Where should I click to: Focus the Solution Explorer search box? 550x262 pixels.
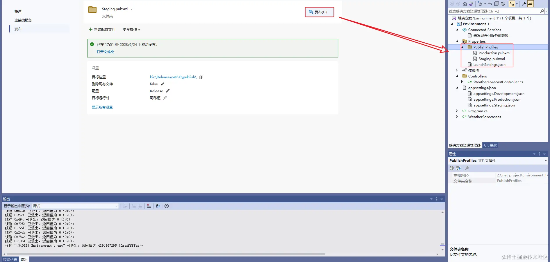pos(494,11)
